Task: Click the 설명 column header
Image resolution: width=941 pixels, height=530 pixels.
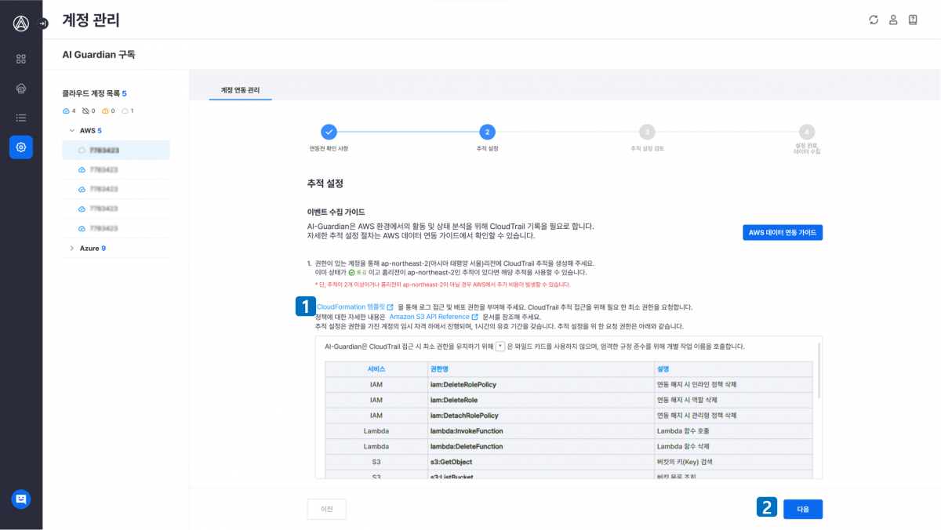Action: click(x=733, y=368)
